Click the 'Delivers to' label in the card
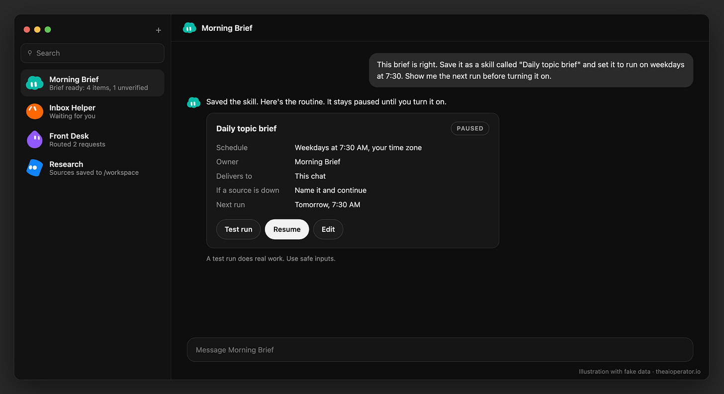 (234, 176)
